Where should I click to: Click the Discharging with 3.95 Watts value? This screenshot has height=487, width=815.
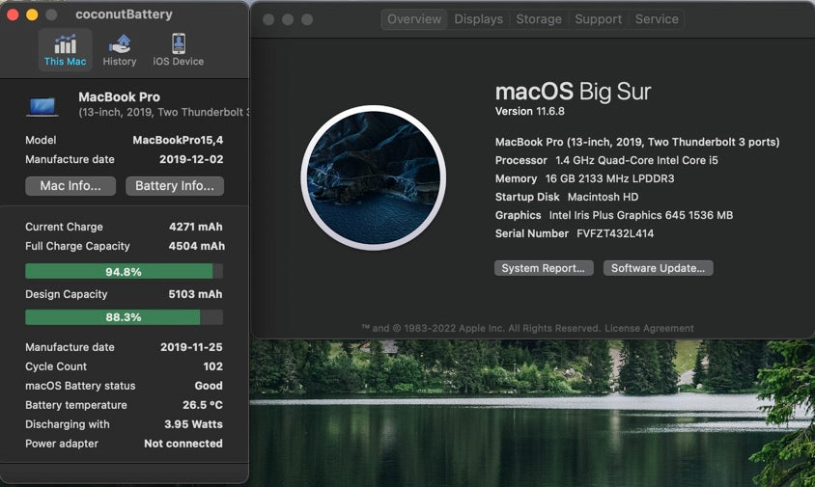click(193, 424)
